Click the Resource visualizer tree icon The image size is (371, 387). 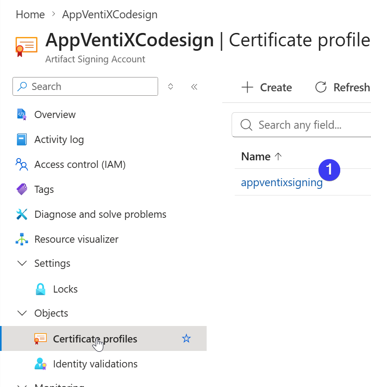[x=22, y=239]
